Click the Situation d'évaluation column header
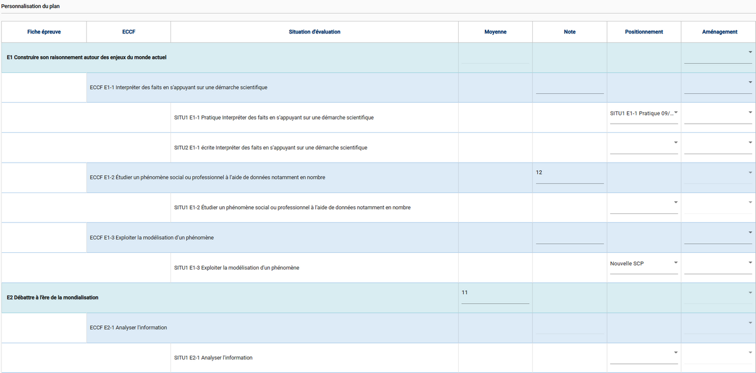This screenshot has height=373, width=756. (315, 32)
